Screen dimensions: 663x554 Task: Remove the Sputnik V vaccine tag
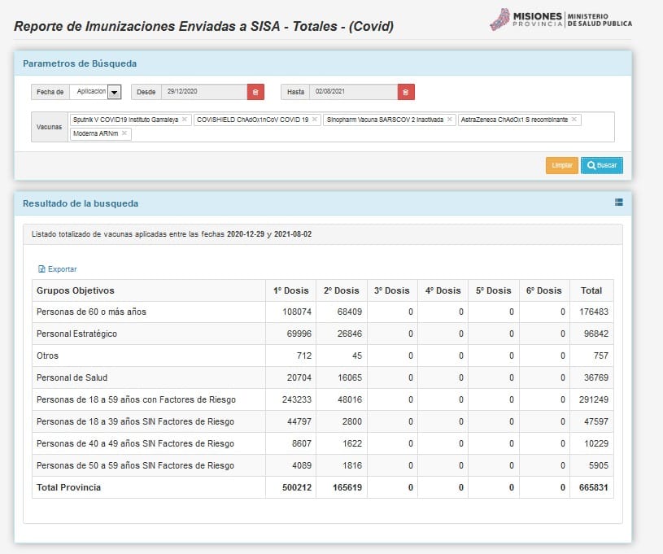[x=185, y=120]
